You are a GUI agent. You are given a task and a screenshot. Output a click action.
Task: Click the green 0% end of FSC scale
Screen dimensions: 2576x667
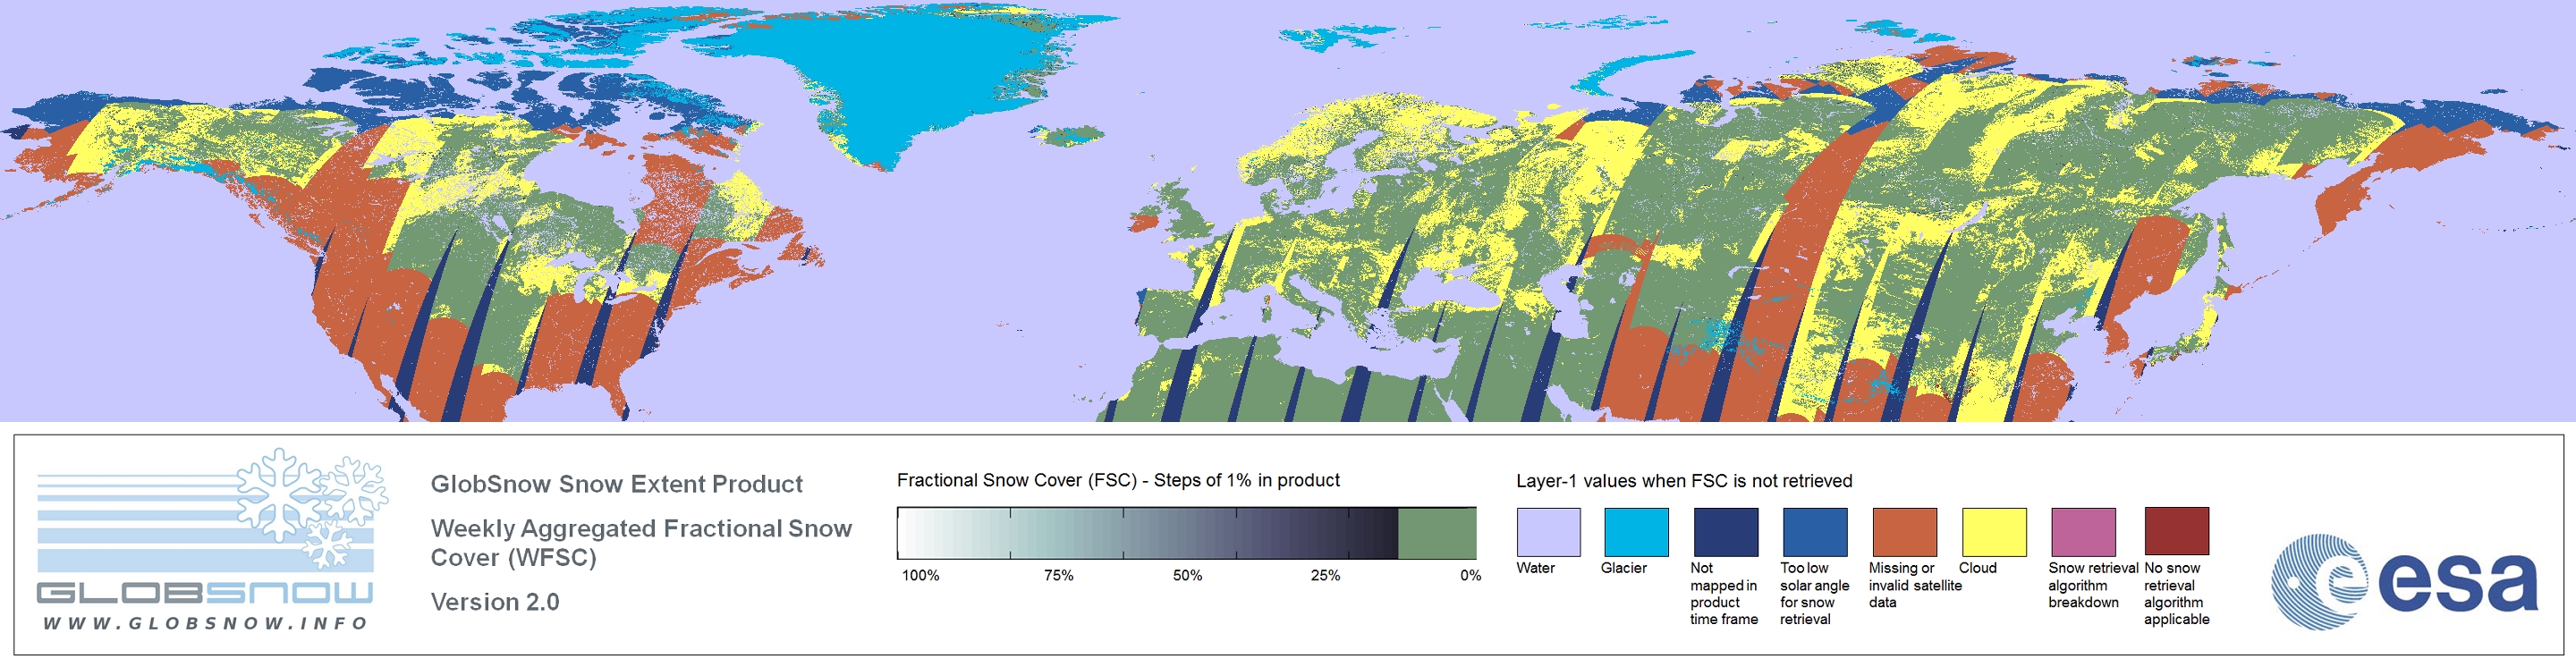[1437, 533]
